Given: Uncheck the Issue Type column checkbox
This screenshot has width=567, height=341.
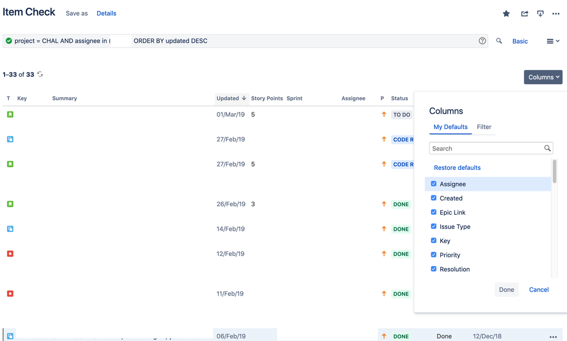Looking at the screenshot, I should pyautogui.click(x=434, y=226).
